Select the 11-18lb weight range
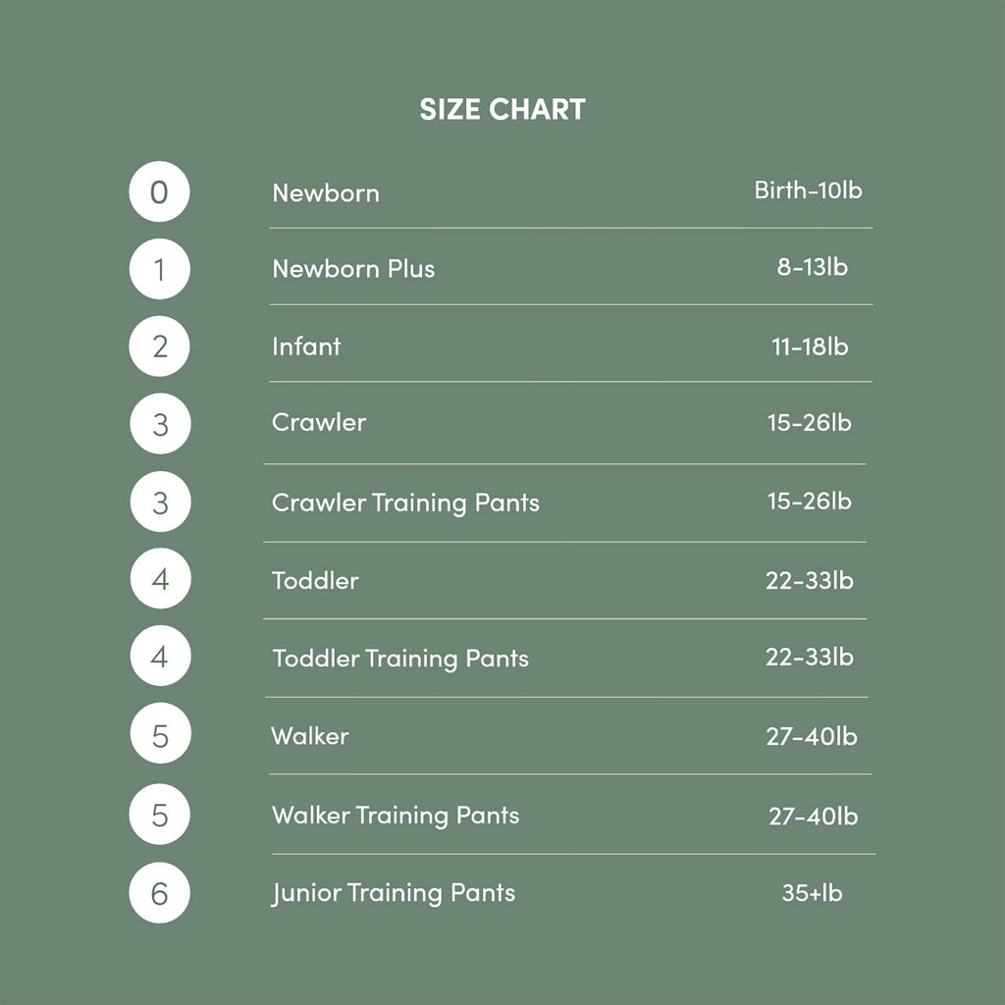Screen dimensions: 1005x1005 pos(810,346)
